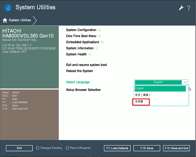Click the iLO IPv4: 192.168.1.3 entry
The height and width of the screenshot is (157, 196).
tap(17, 45)
